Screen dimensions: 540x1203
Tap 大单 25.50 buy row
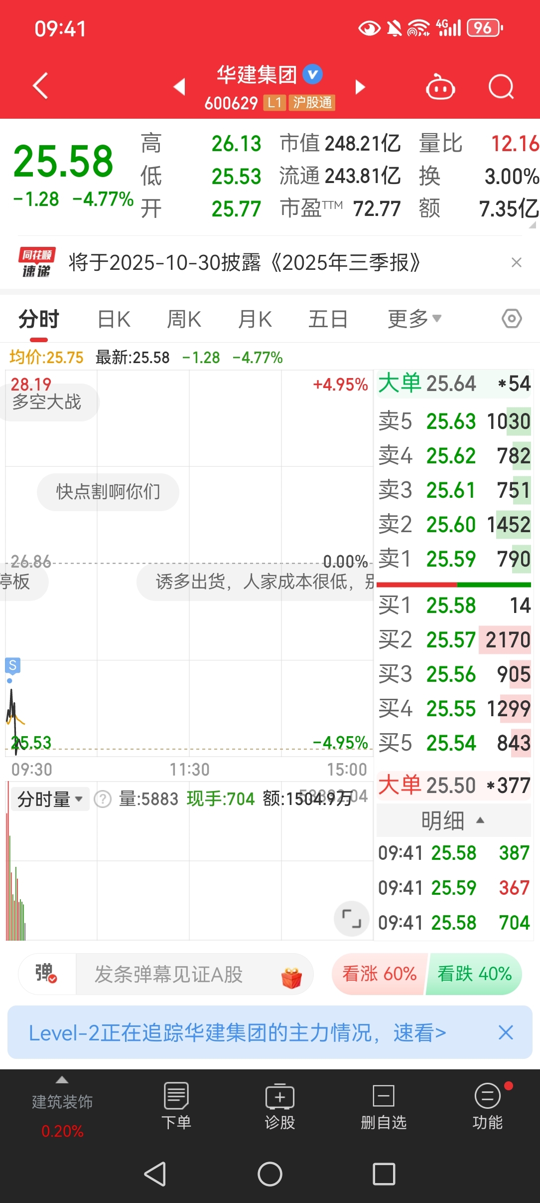(x=454, y=785)
